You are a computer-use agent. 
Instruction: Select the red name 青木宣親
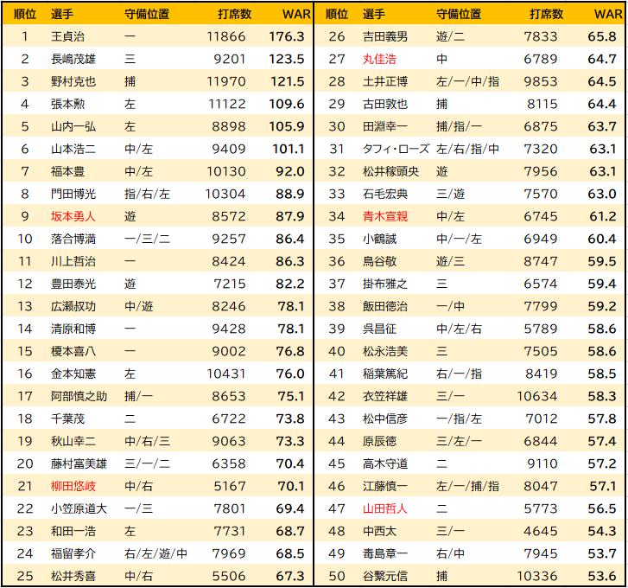click(x=385, y=216)
